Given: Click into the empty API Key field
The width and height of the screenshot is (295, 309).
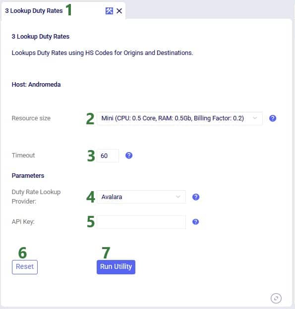Looking at the screenshot, I should click(x=141, y=222).
